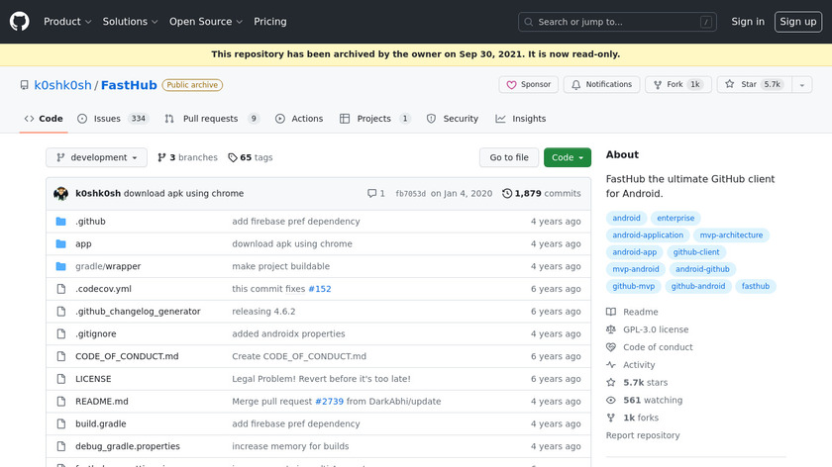Image resolution: width=832 pixels, height=467 pixels.
Task: Open the GPL-3.0 license link
Action: tap(655, 329)
